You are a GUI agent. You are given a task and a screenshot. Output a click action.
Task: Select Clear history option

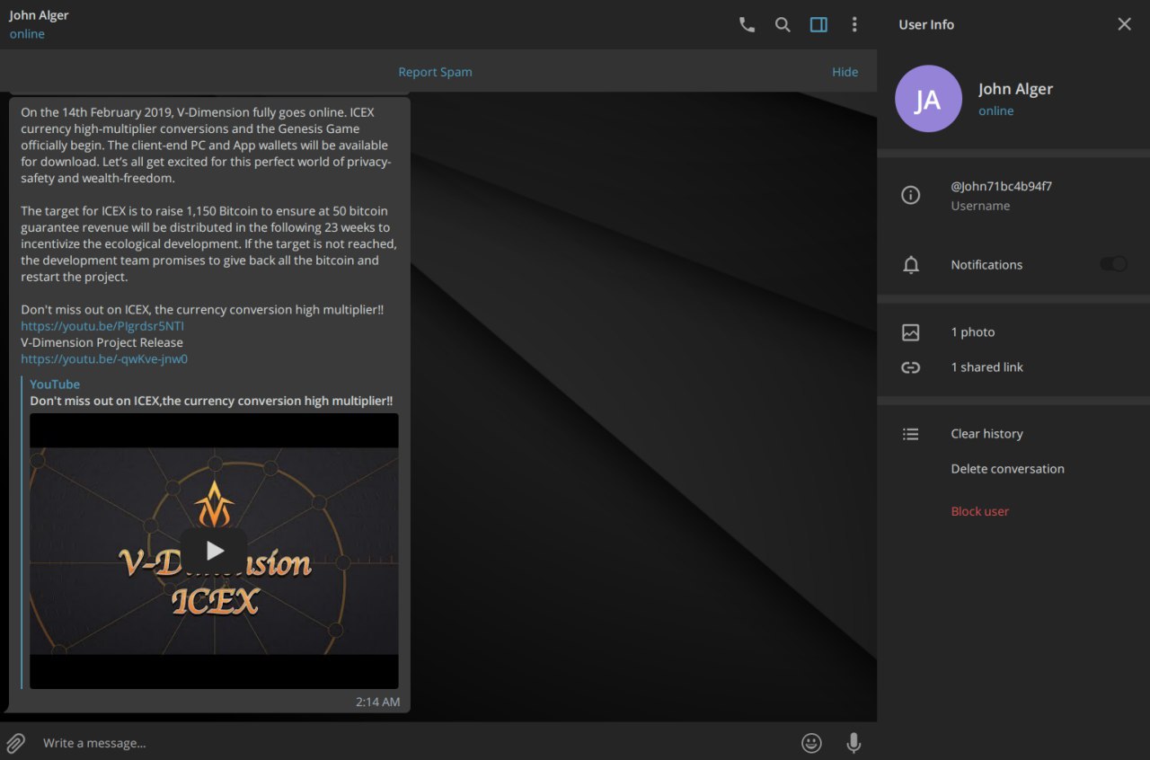[986, 434]
